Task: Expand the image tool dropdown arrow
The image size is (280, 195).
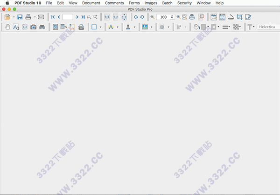Action: 151,27
